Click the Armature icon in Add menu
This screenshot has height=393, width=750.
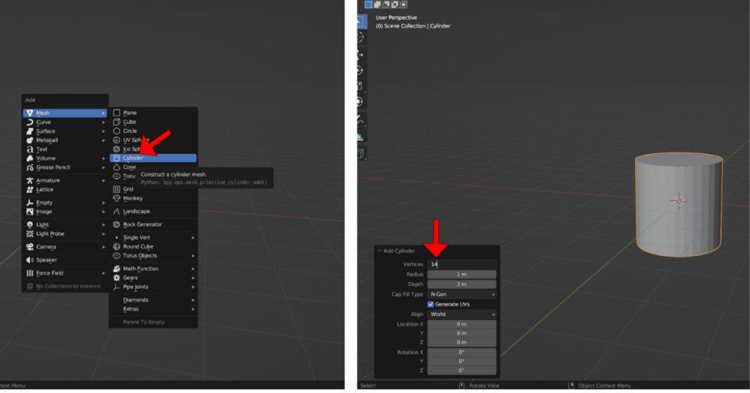[30, 180]
